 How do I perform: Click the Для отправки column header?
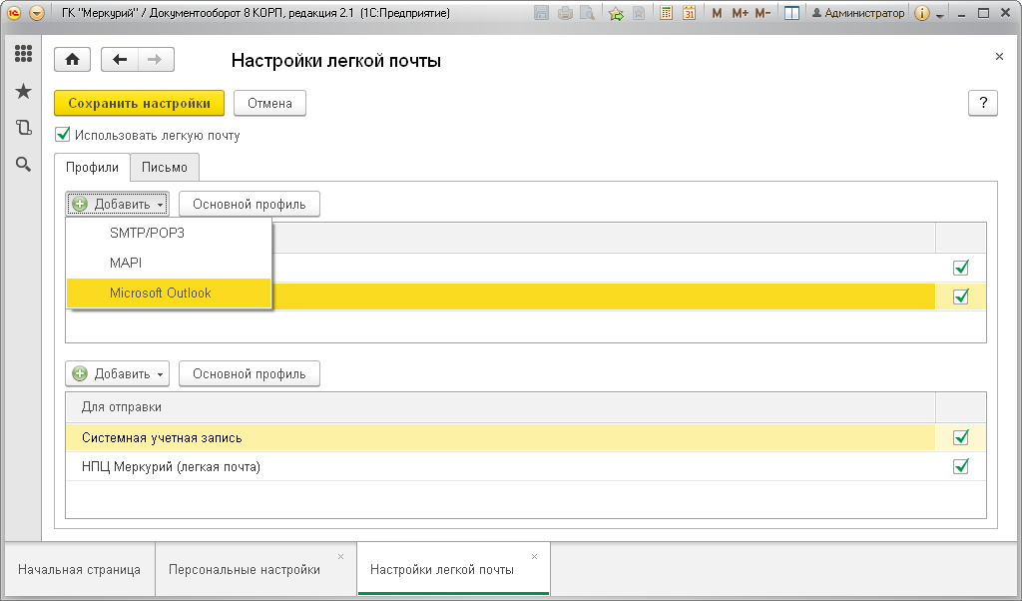coord(501,406)
